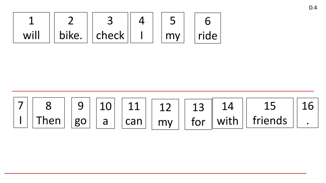Select card 2 labeled 'bike.'
The image size is (326, 183).
point(71,28)
